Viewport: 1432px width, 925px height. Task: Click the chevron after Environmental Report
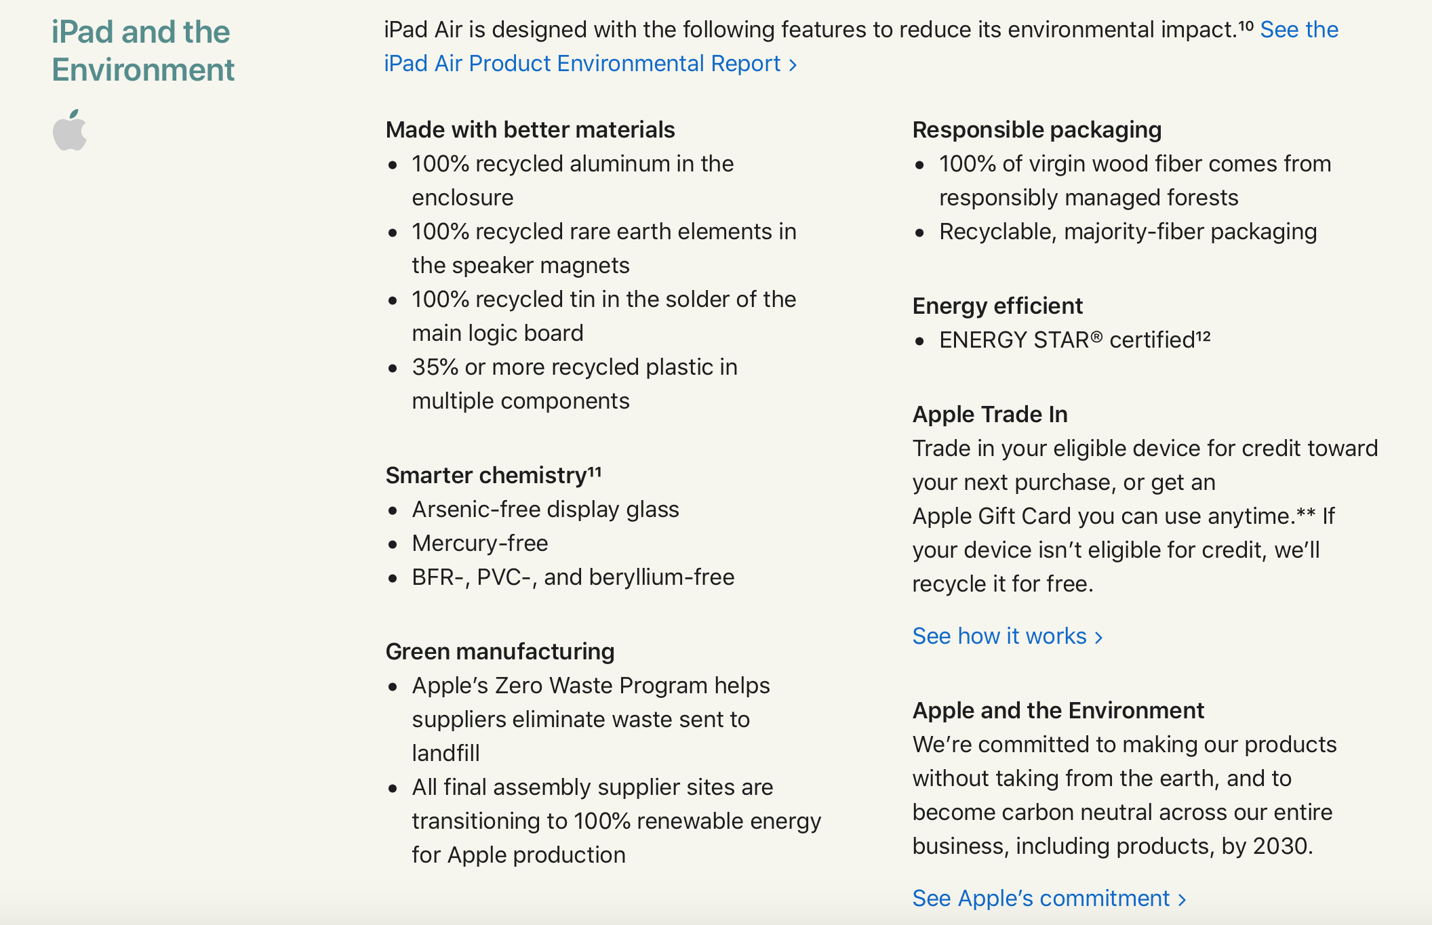(x=793, y=65)
